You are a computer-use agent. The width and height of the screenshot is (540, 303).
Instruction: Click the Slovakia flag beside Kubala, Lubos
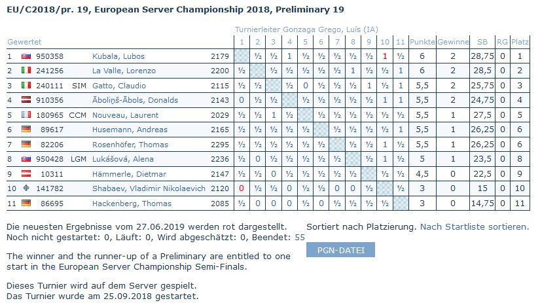click(x=26, y=56)
